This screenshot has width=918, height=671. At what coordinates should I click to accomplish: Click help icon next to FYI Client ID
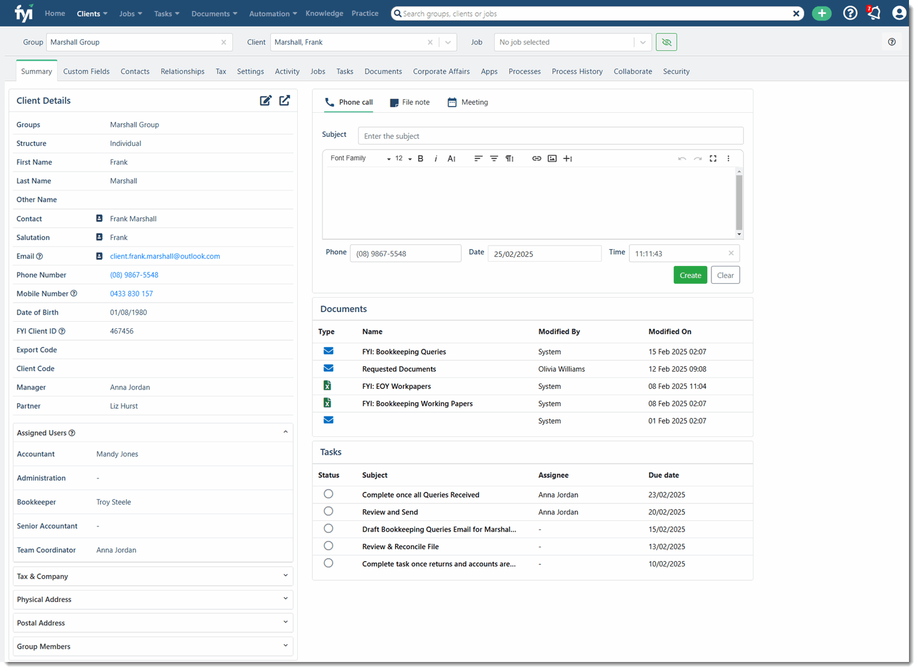coord(62,331)
